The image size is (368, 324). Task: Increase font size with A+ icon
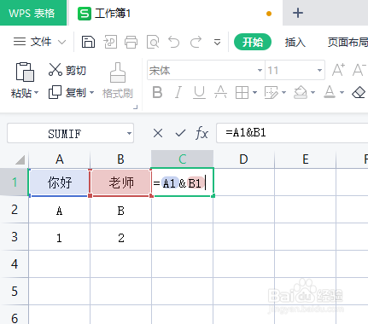click(x=338, y=70)
